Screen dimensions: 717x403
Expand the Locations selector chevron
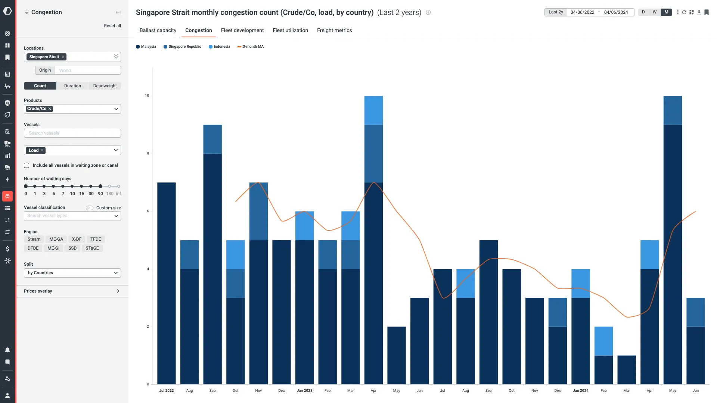click(x=115, y=56)
